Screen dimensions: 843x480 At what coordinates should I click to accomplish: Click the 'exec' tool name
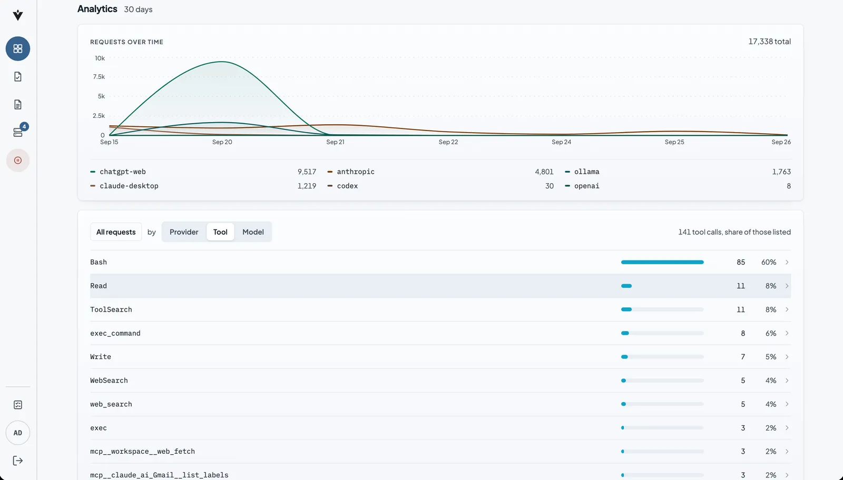[x=99, y=428]
